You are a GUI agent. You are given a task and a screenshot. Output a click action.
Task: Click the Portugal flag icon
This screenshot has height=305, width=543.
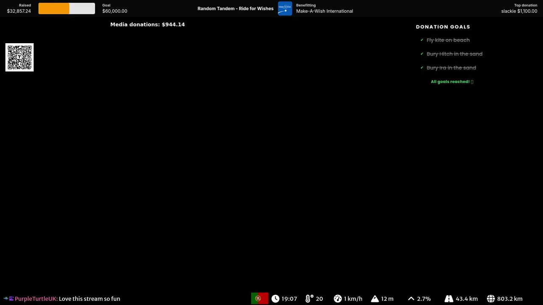click(260, 299)
